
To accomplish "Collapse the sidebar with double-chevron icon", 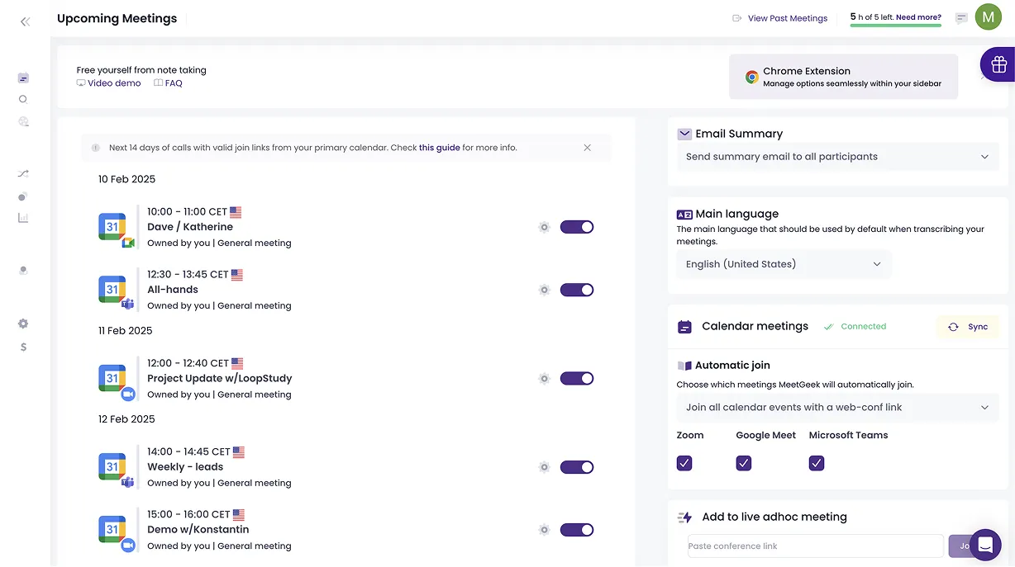I will tap(25, 21).
